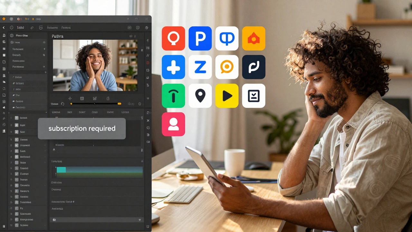
Task: Click the globe icon at the editor's top-right
Action: coord(146,28)
